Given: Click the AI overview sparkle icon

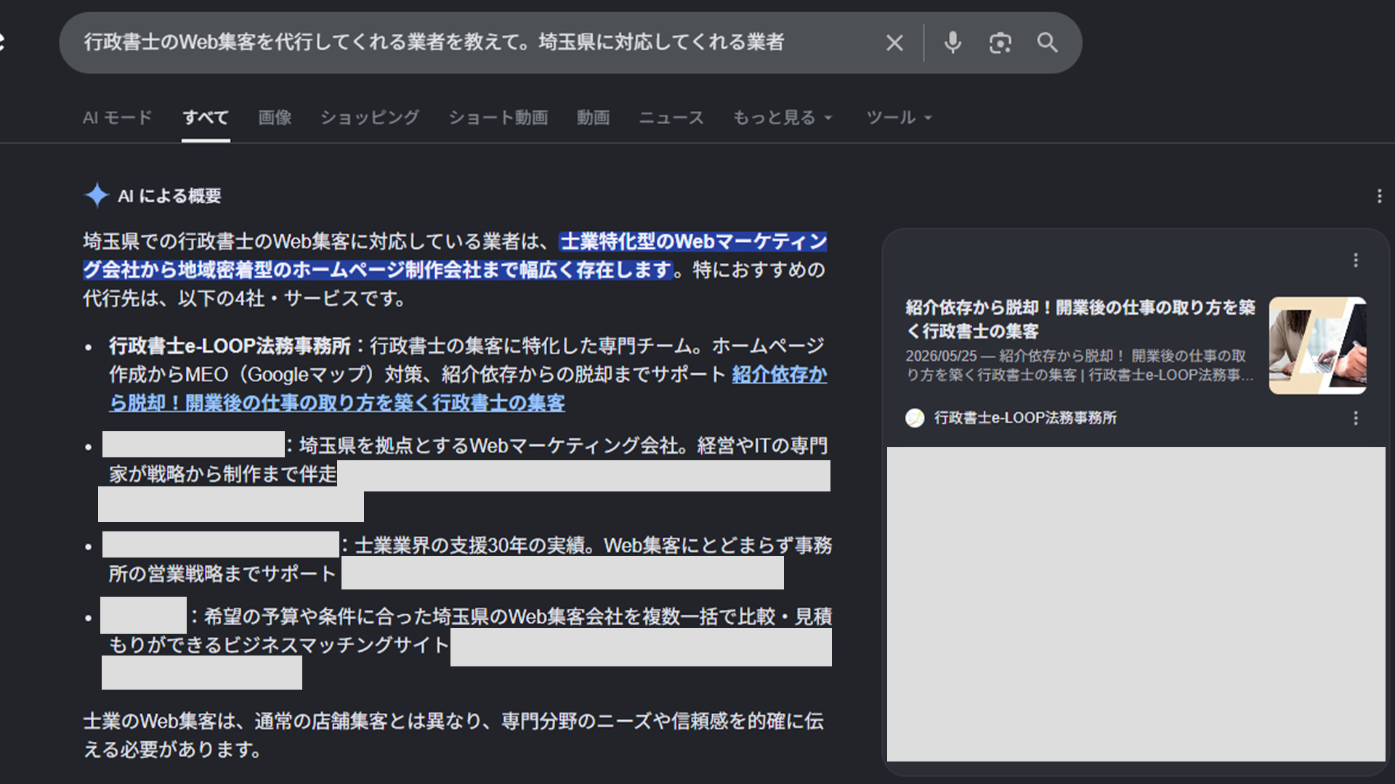Looking at the screenshot, I should (97, 196).
